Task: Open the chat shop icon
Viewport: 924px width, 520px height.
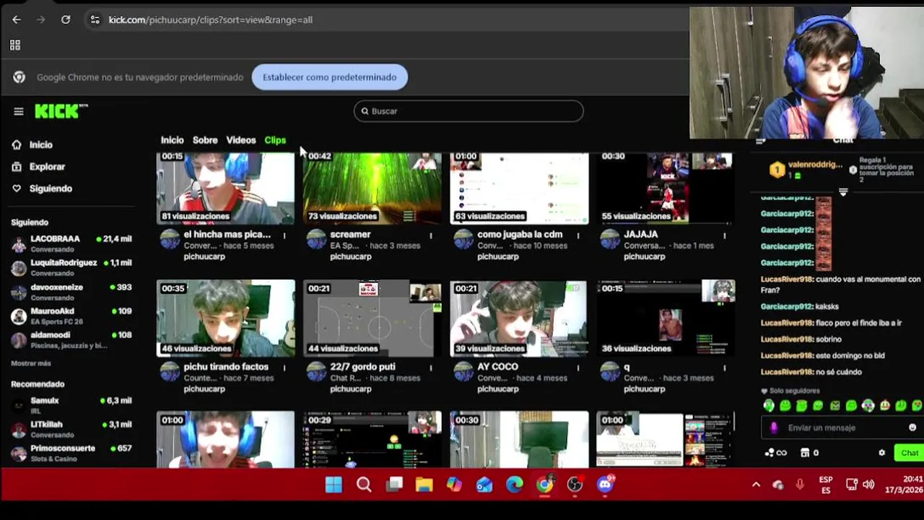Action: (x=805, y=453)
